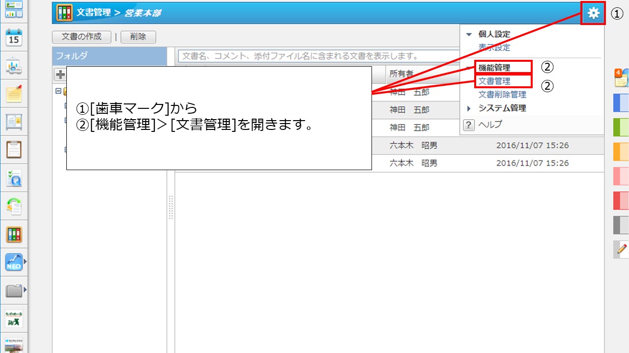
Task: Click the 文書の作成 button
Action: [x=82, y=37]
